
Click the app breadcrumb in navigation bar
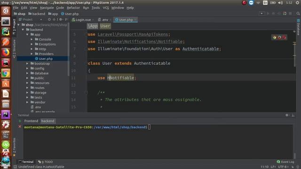(53, 14)
